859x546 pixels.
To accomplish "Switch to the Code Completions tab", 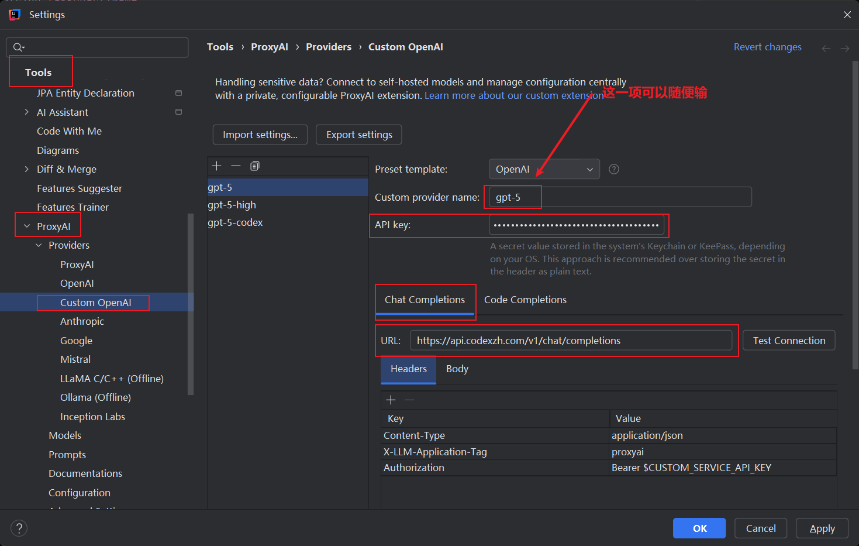I will click(x=525, y=299).
